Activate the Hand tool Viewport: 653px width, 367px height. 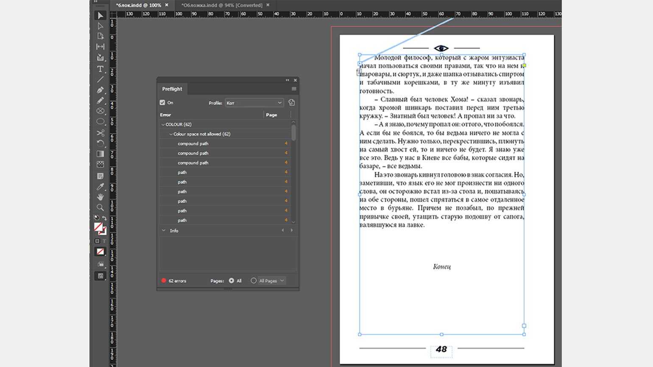click(100, 197)
